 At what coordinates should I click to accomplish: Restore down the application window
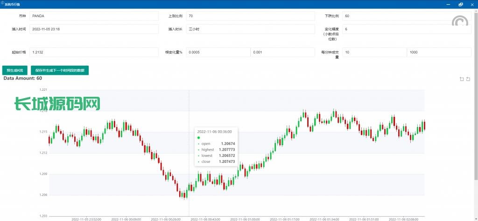point(461,4)
